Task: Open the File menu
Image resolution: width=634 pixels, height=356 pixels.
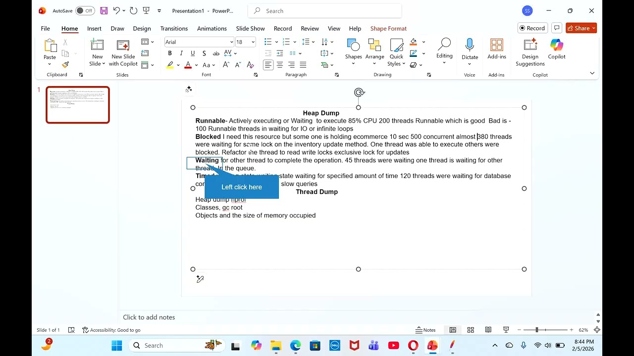Action: click(x=45, y=28)
